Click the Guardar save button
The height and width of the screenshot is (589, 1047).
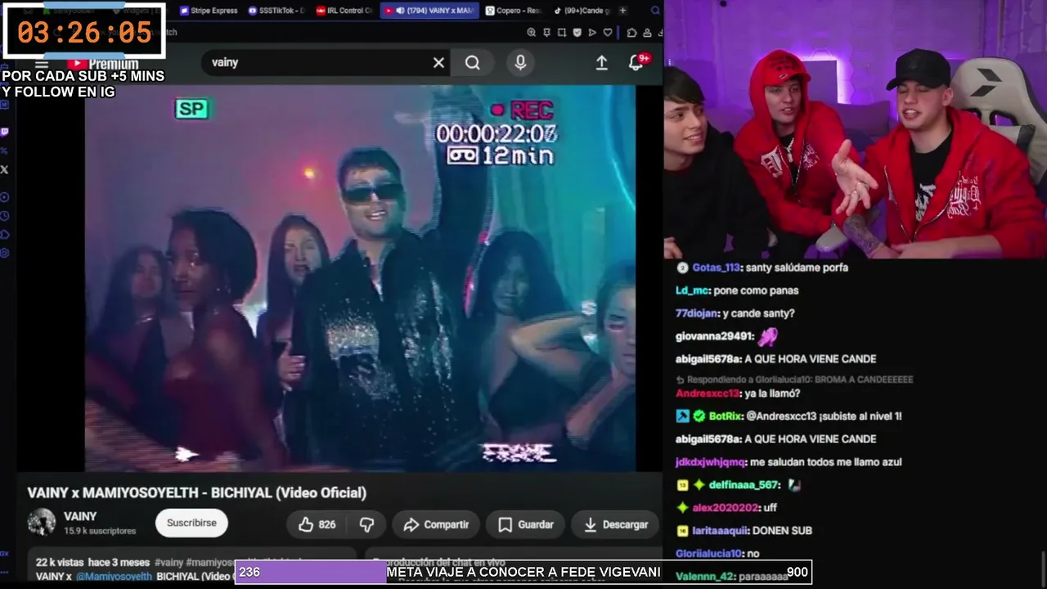coord(526,524)
